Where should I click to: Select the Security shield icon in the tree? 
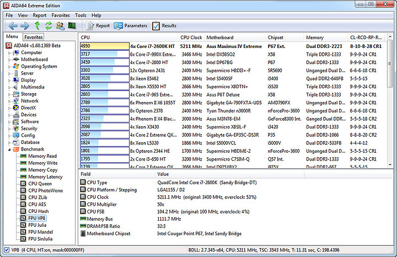pyautogui.click(x=16, y=128)
